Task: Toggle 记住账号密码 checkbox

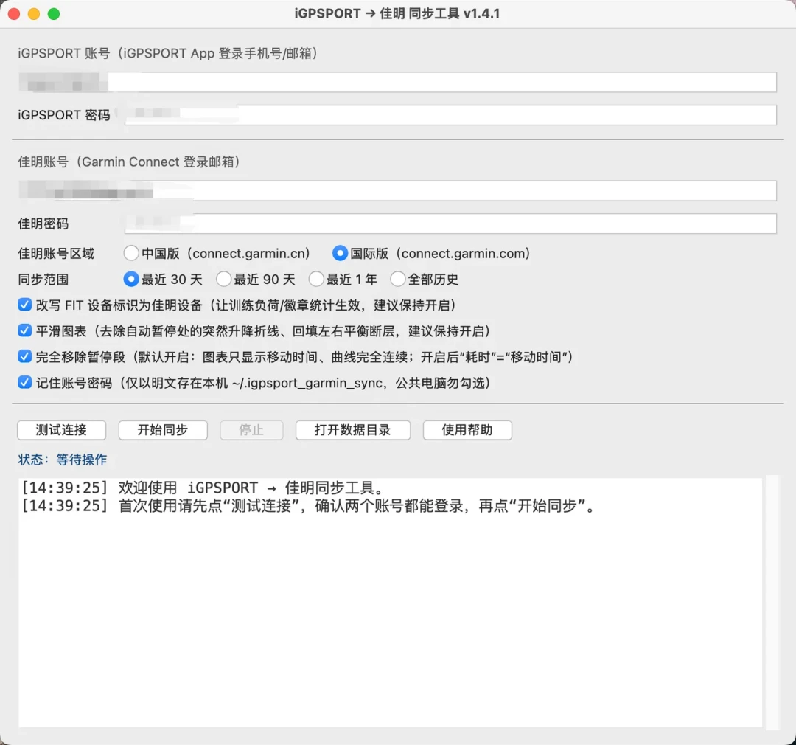Action: 24,383
